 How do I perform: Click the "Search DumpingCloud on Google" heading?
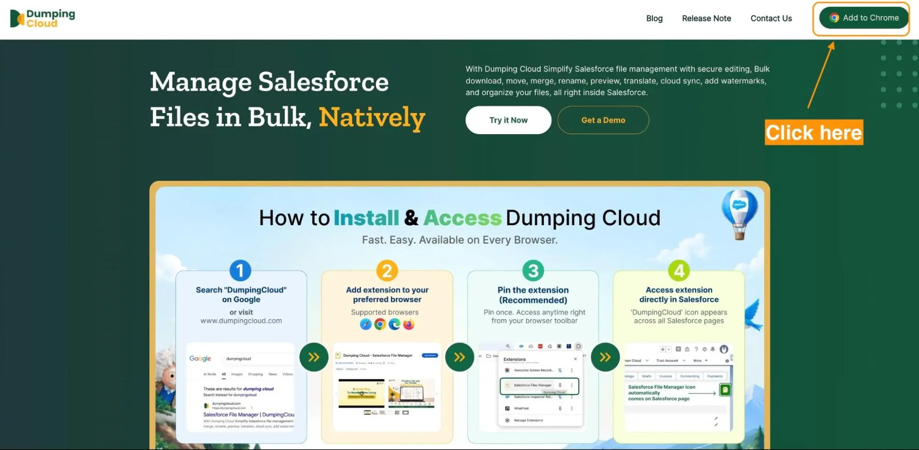(x=241, y=295)
